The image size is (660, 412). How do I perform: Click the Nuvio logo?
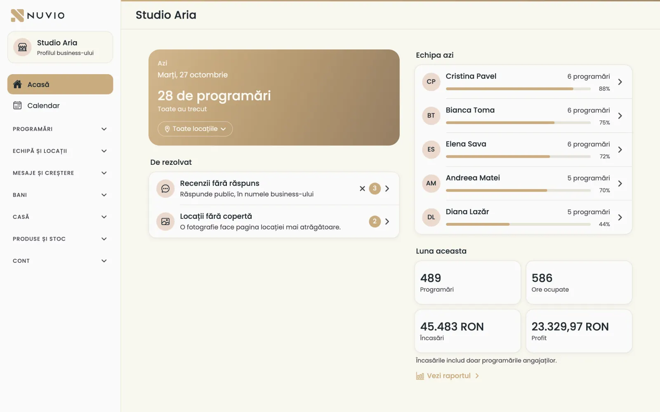point(38,15)
